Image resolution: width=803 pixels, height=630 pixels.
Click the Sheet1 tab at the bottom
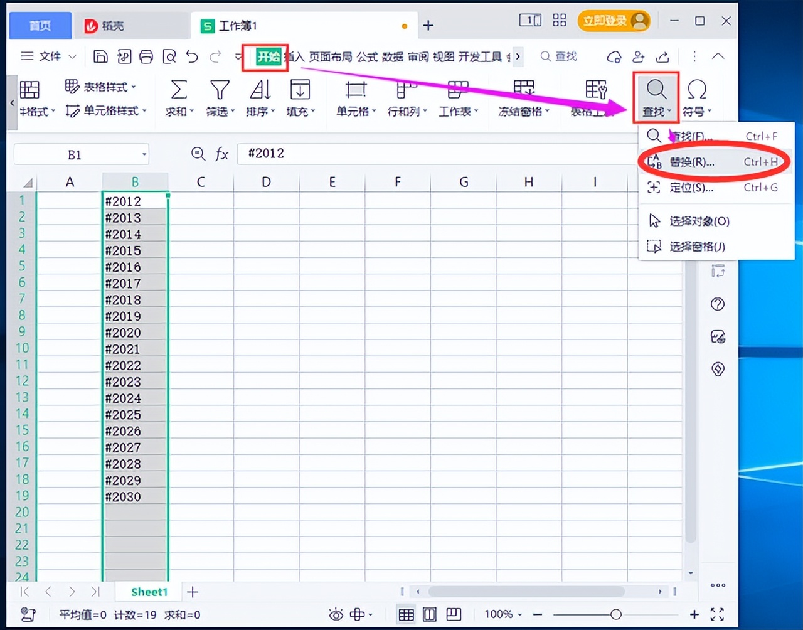pos(149,592)
